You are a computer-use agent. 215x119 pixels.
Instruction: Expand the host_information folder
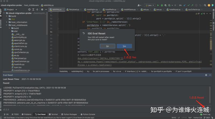[x=6, y=22]
